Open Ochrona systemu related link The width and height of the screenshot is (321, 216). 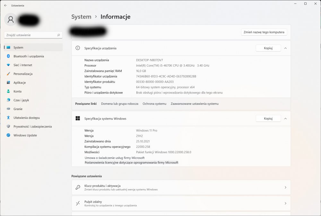point(154,104)
